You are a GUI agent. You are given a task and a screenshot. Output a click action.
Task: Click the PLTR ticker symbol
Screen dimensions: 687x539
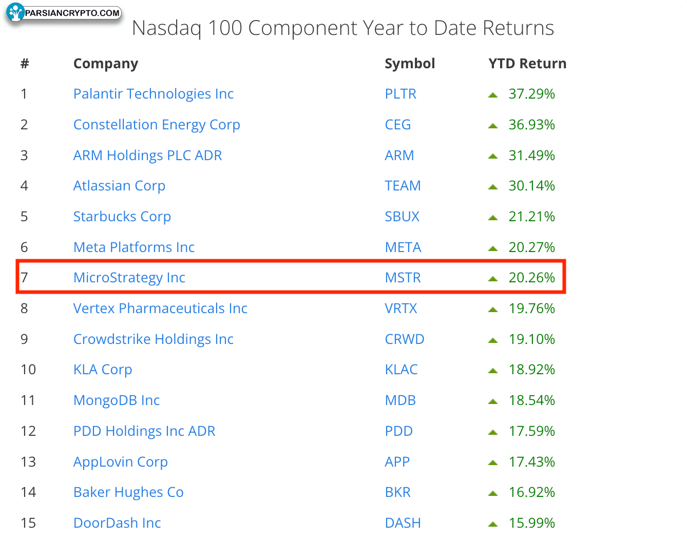click(x=400, y=94)
